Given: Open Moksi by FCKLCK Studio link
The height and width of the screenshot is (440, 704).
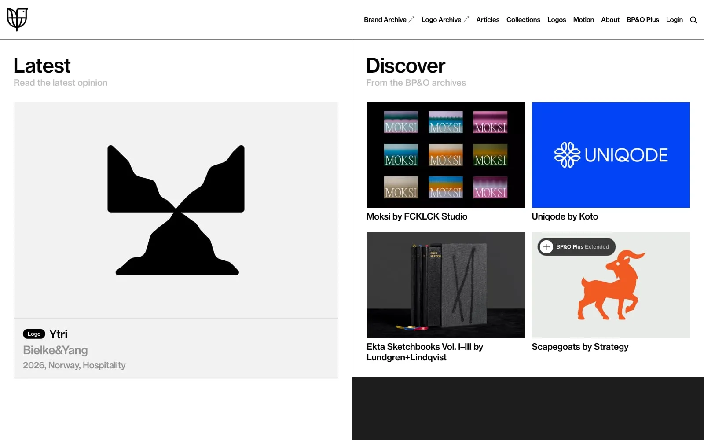Looking at the screenshot, I should coord(417,216).
